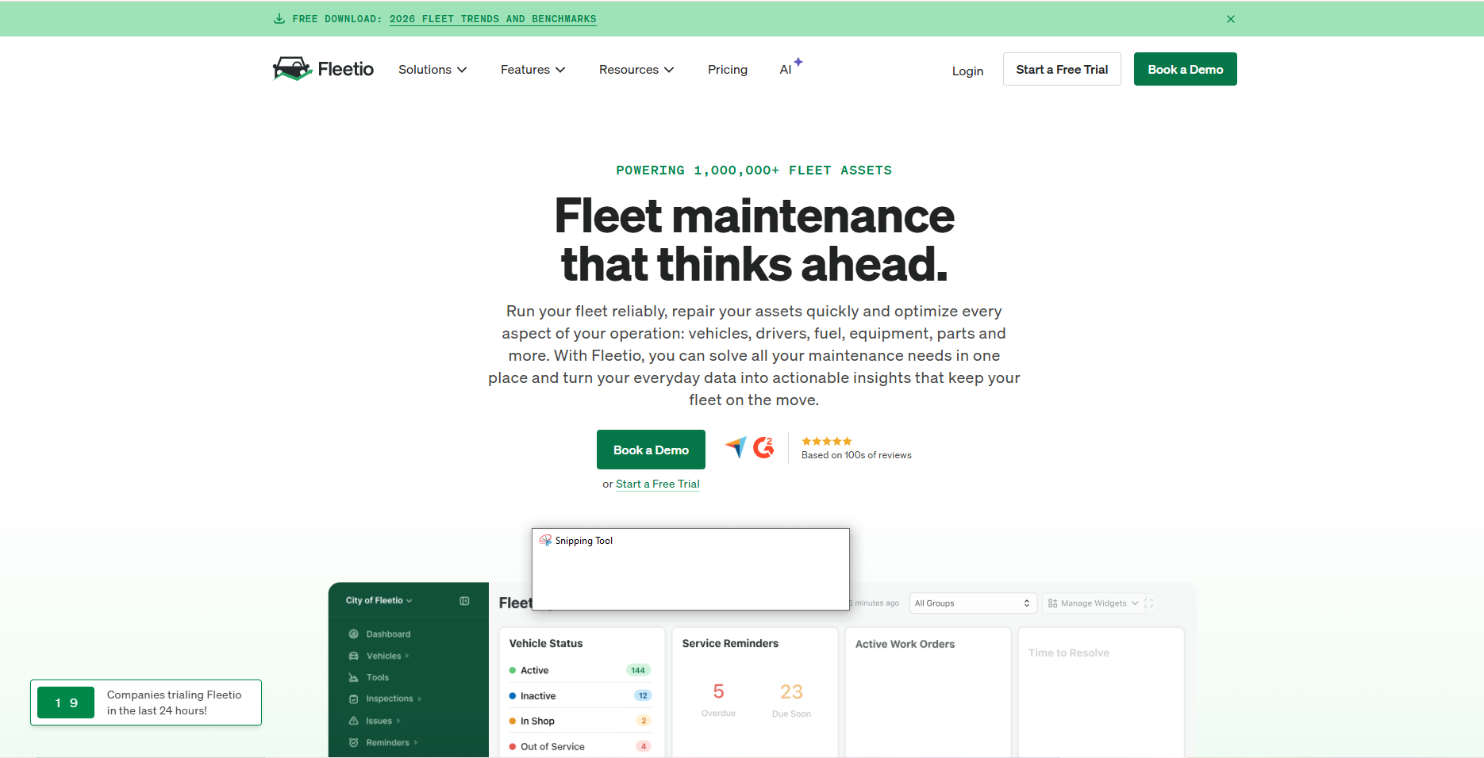This screenshot has height=758, width=1484.
Task: Close the green announcement banner
Action: click(1231, 19)
